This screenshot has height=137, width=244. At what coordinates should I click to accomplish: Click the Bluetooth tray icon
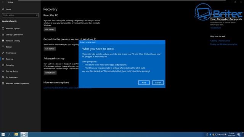(210, 134)
